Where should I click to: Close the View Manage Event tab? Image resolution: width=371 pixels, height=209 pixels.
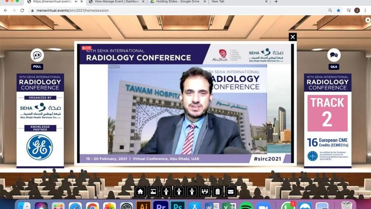pyautogui.click(x=143, y=2)
